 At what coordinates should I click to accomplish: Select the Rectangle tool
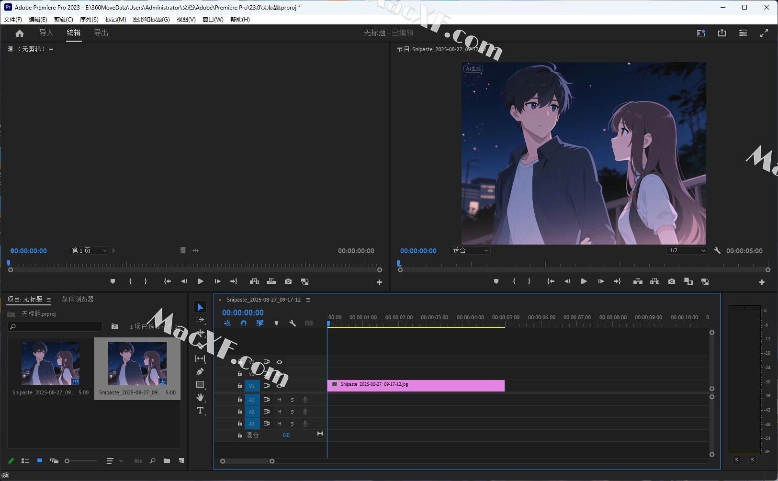pos(200,384)
